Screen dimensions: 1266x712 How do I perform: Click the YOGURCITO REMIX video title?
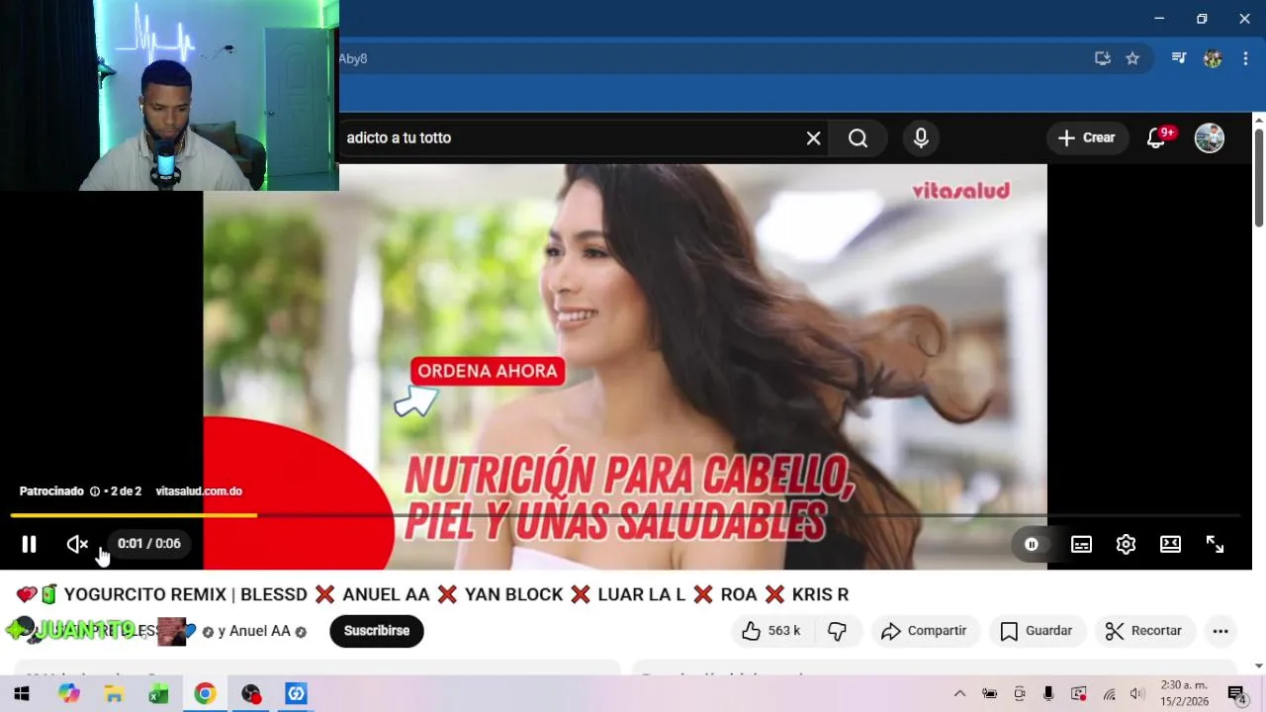(x=433, y=595)
